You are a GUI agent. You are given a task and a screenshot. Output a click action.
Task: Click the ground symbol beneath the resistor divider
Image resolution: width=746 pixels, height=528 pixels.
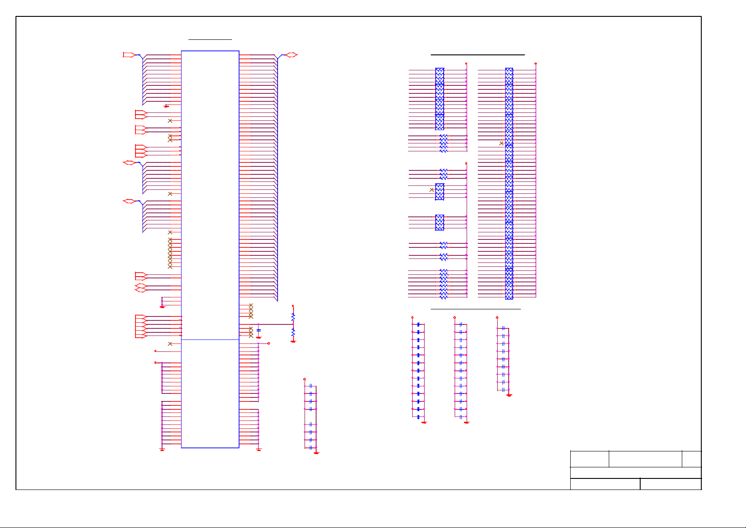[293, 341]
